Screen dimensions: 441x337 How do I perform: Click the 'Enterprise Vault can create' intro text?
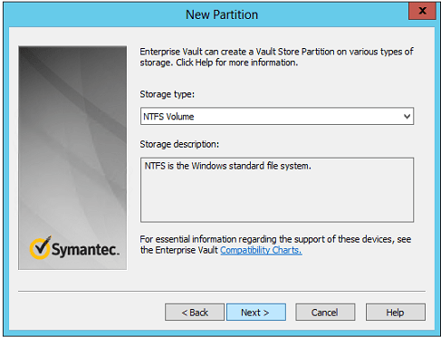click(276, 57)
